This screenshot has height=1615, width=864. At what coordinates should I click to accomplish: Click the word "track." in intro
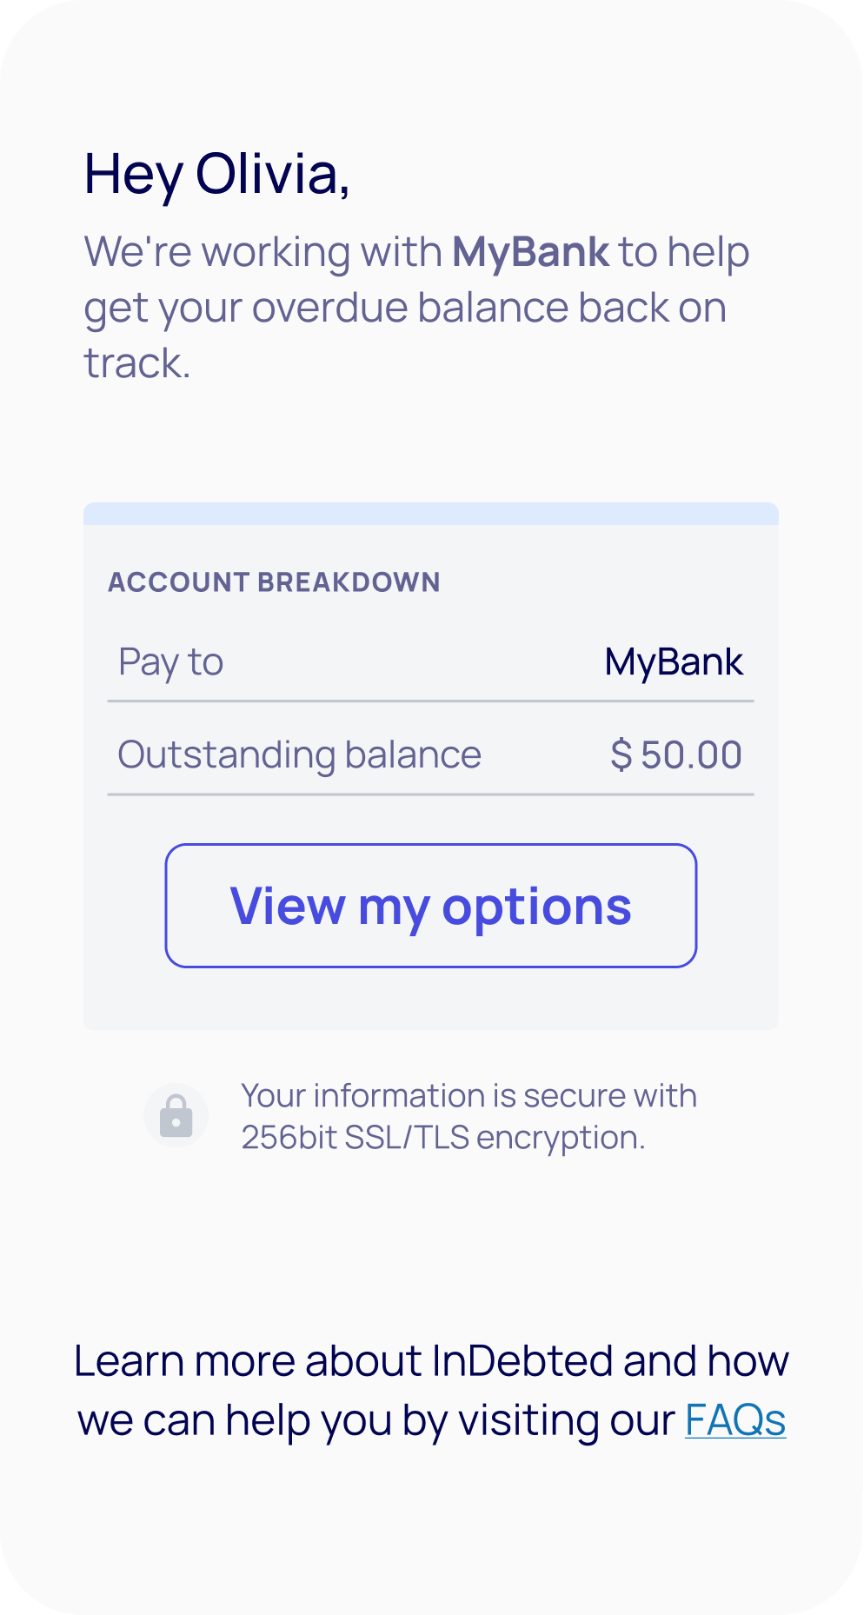click(137, 363)
